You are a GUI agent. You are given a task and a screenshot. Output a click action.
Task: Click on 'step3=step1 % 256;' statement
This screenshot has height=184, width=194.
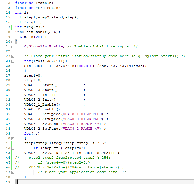(x=86, y=143)
